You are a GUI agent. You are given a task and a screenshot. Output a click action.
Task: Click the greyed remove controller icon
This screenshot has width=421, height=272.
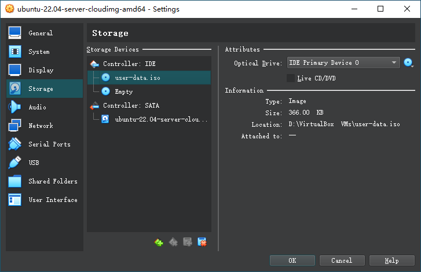click(173, 242)
